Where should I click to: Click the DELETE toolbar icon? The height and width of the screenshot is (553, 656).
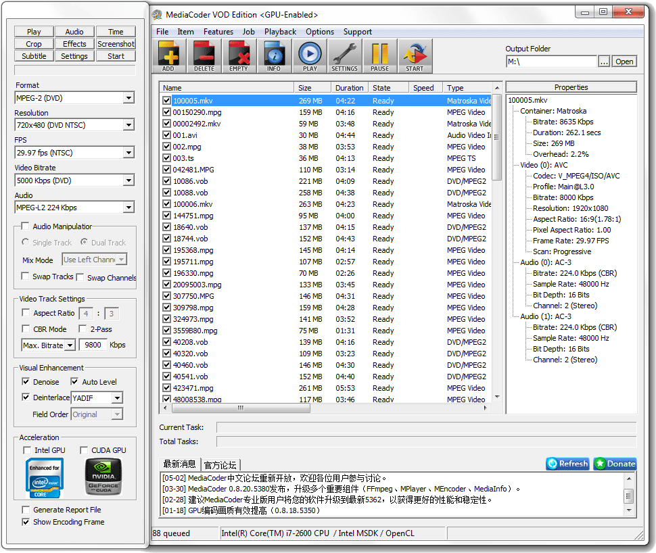[x=204, y=56]
